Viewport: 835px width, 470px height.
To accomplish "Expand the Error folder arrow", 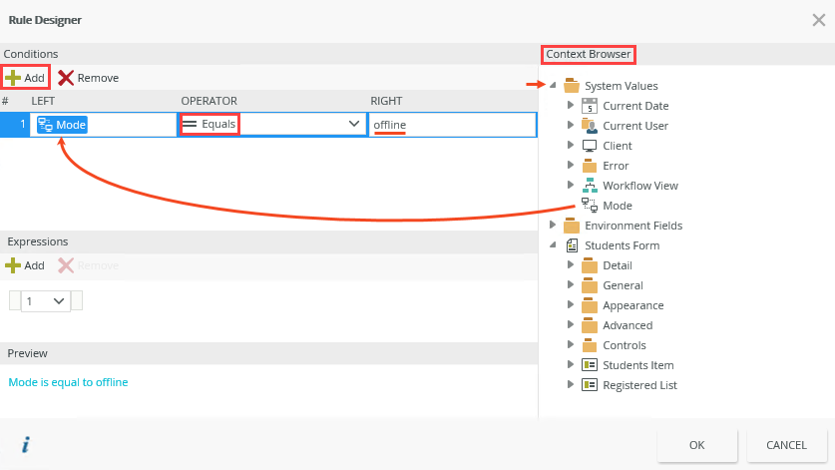I will tap(571, 166).
